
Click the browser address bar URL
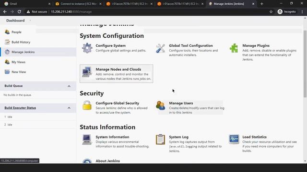[x=71, y=11]
